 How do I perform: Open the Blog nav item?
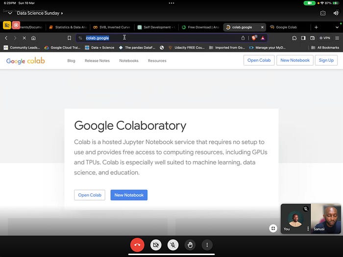point(71,61)
